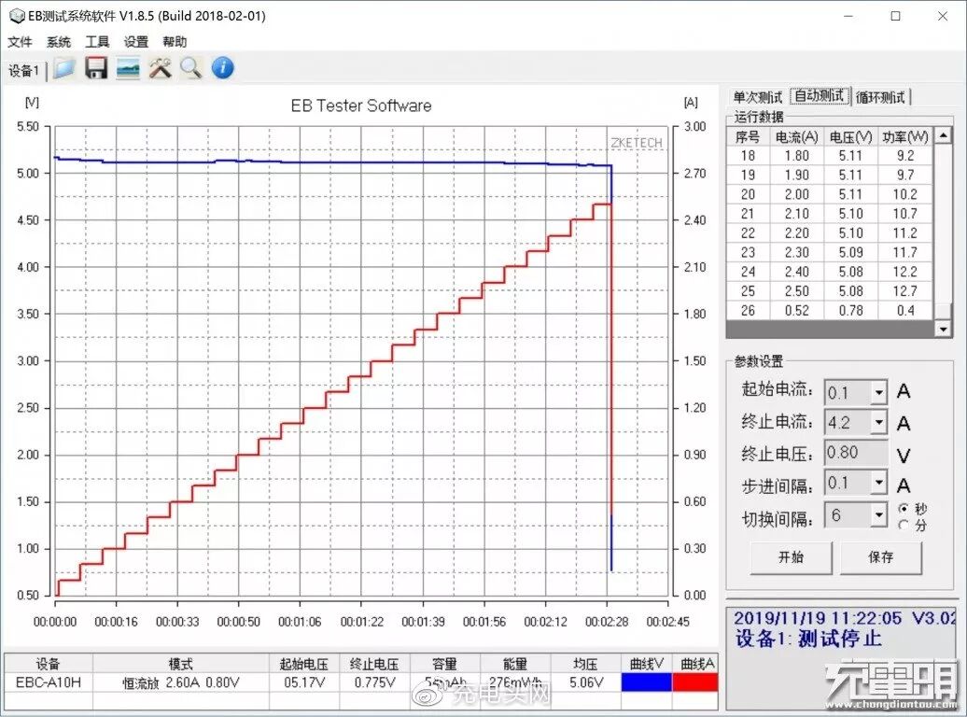
Task: Select row 24 in the data table
Action: coord(830,272)
